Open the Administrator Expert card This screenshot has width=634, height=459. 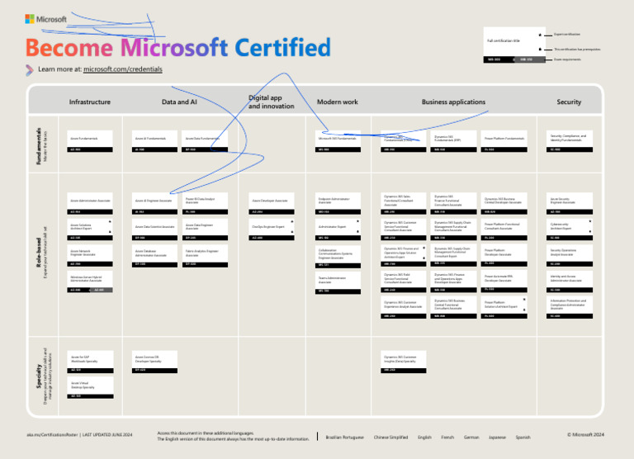338,229
